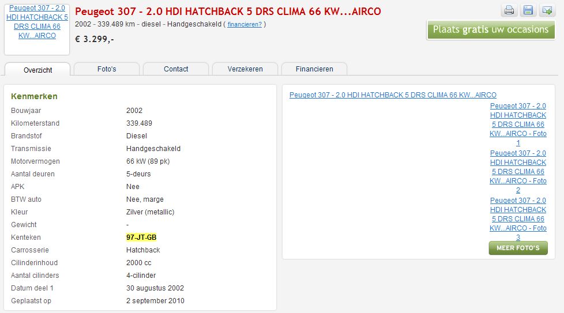This screenshot has width=564, height=313.
Task: Click the price € 3.299,-
Action: (94, 39)
